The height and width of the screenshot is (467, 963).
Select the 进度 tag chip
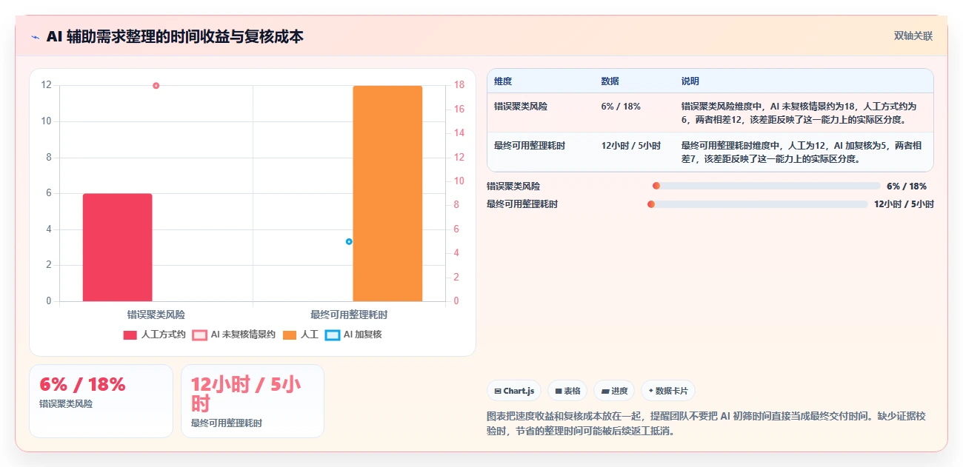pos(615,391)
